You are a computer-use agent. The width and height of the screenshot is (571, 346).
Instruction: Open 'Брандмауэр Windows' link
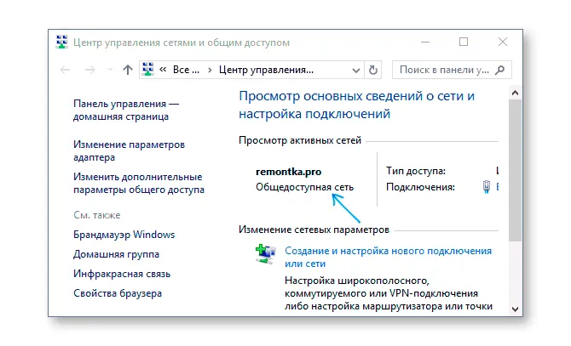(124, 235)
